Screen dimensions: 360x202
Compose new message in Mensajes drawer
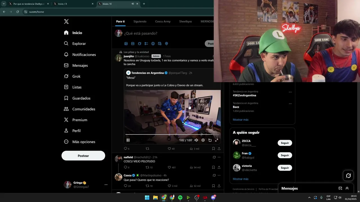pyautogui.click(x=340, y=188)
